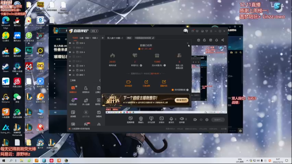This screenshot has height=164, width=292.
Task: Click the 限量签约 button on the banner
Action: pos(181,100)
